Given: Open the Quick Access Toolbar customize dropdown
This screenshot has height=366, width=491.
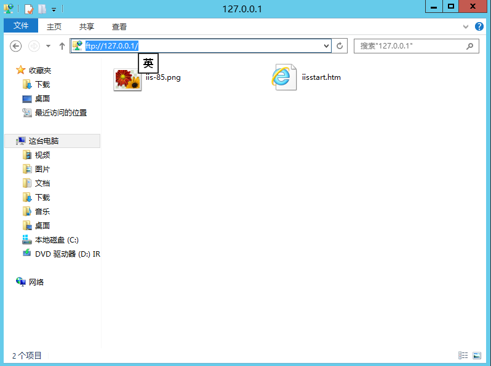Looking at the screenshot, I should 54,10.
